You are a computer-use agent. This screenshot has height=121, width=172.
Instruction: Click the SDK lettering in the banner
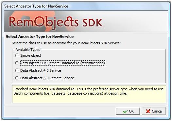point(92,23)
